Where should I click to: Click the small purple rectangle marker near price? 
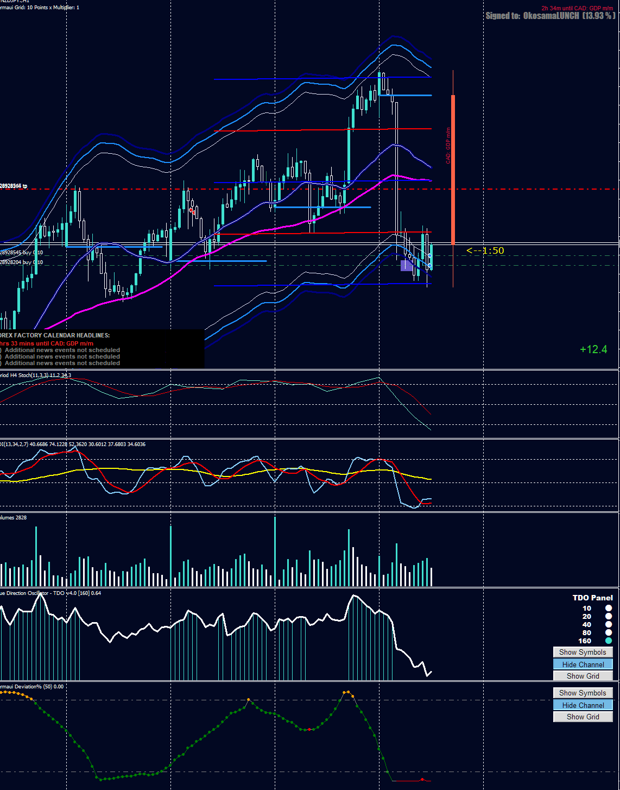(406, 265)
